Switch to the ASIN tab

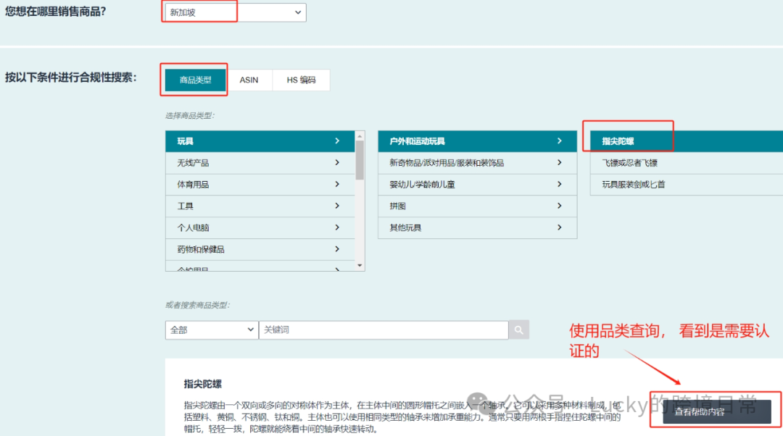[249, 80]
